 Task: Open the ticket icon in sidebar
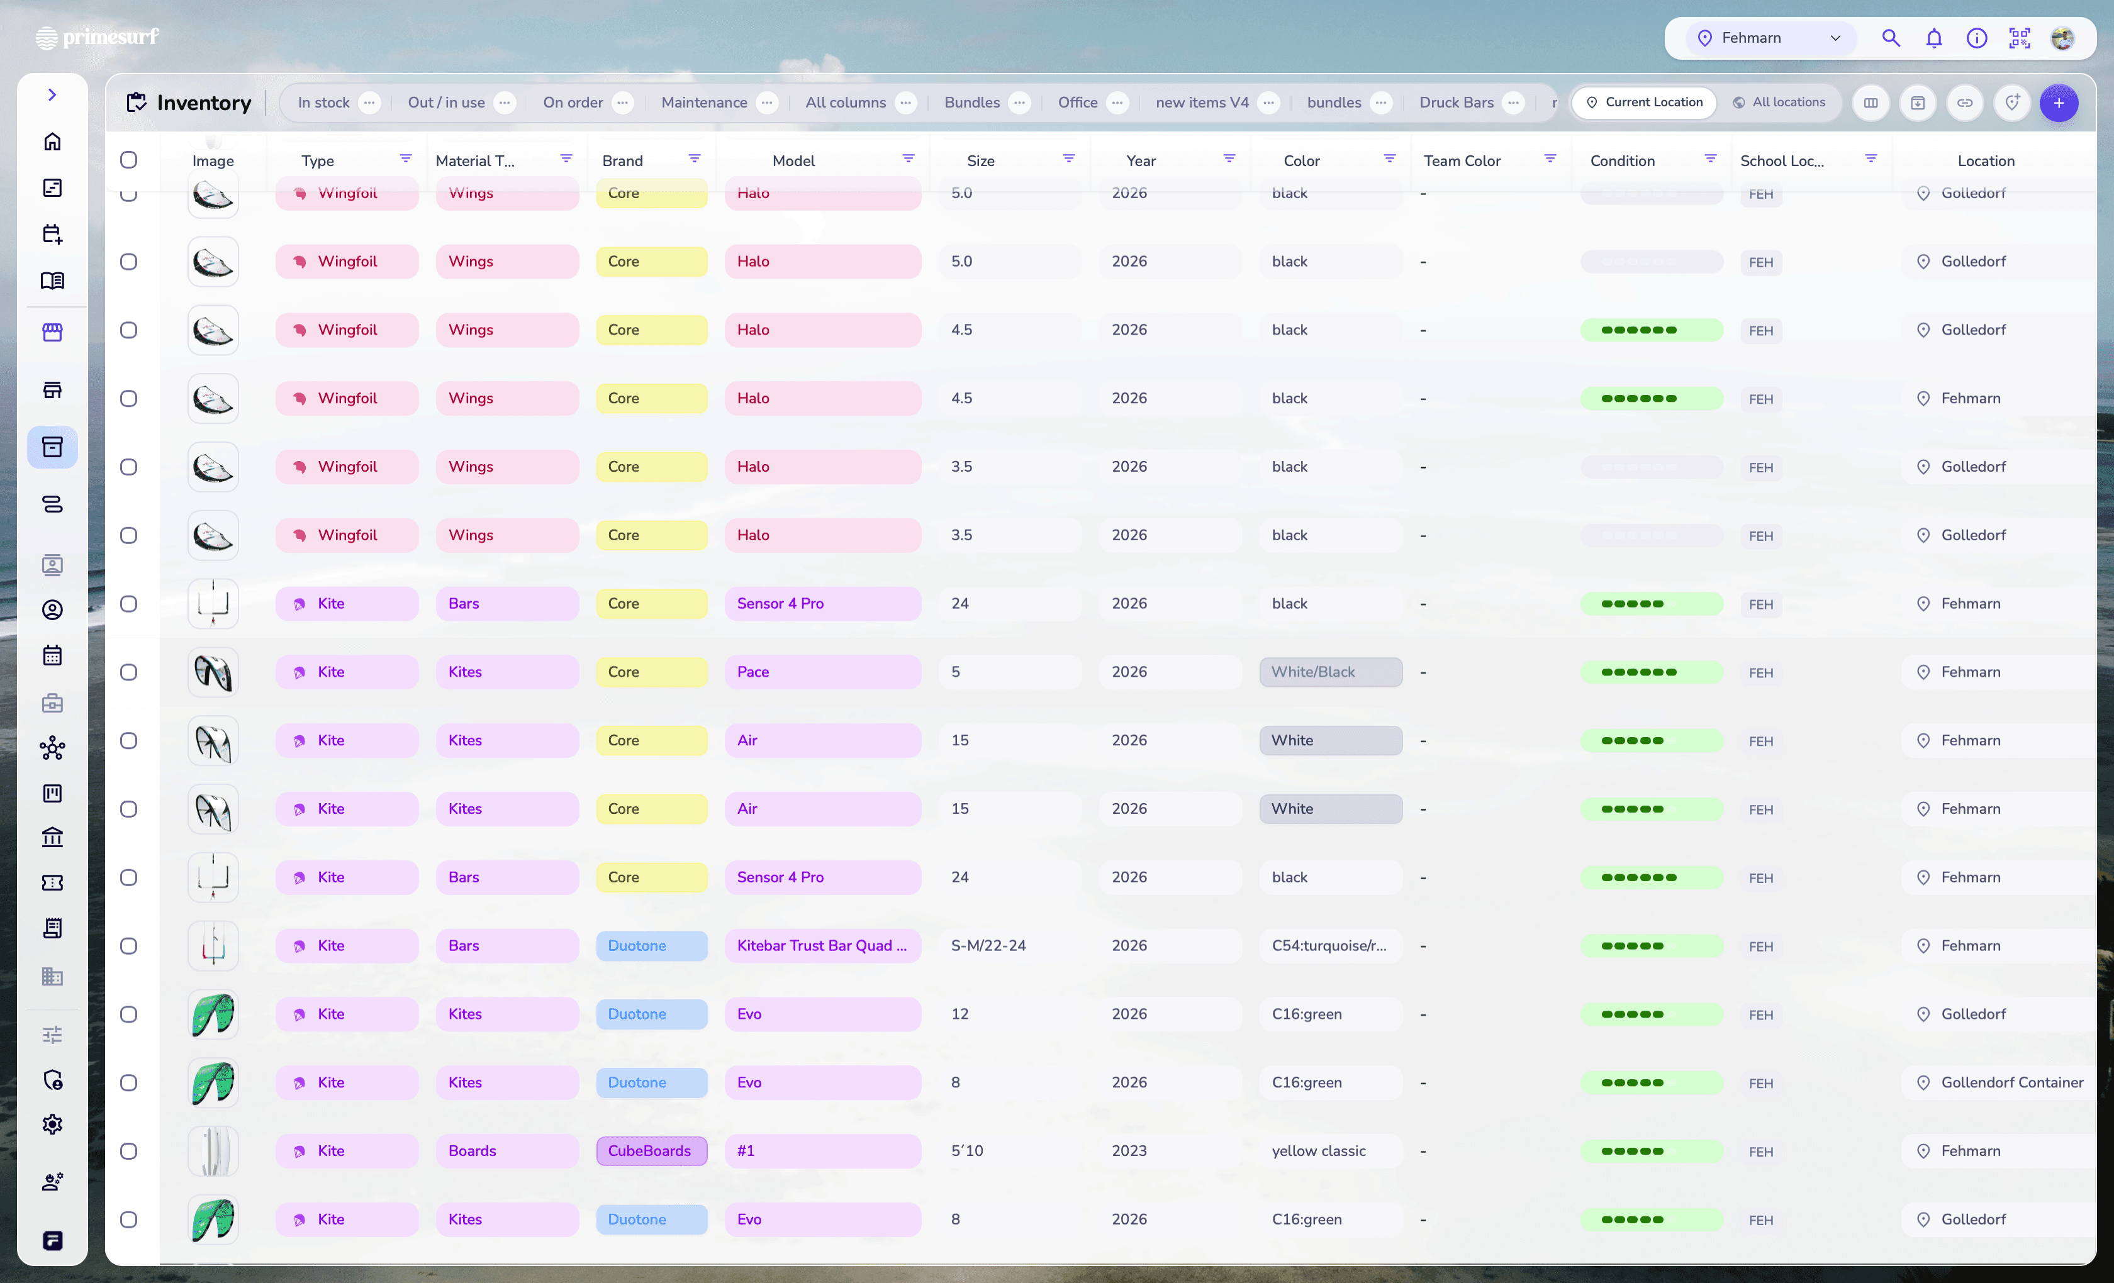(x=52, y=882)
